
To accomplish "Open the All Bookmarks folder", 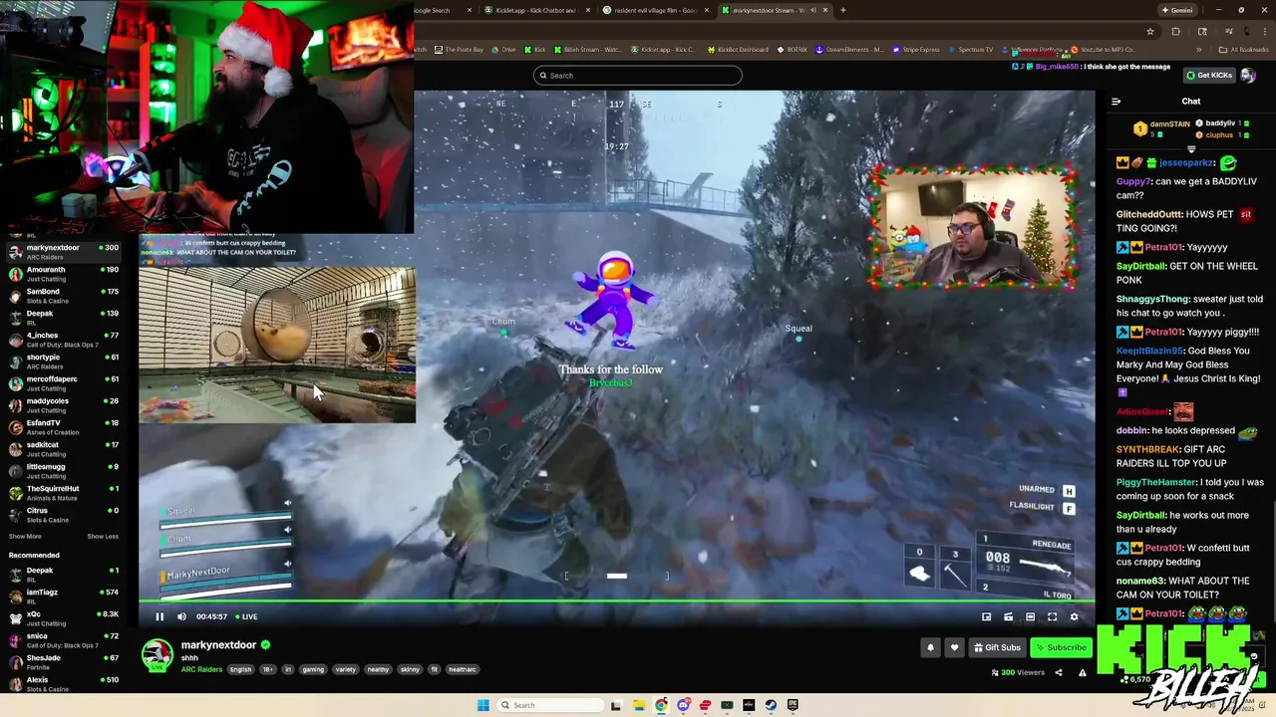I will pos(1245,50).
